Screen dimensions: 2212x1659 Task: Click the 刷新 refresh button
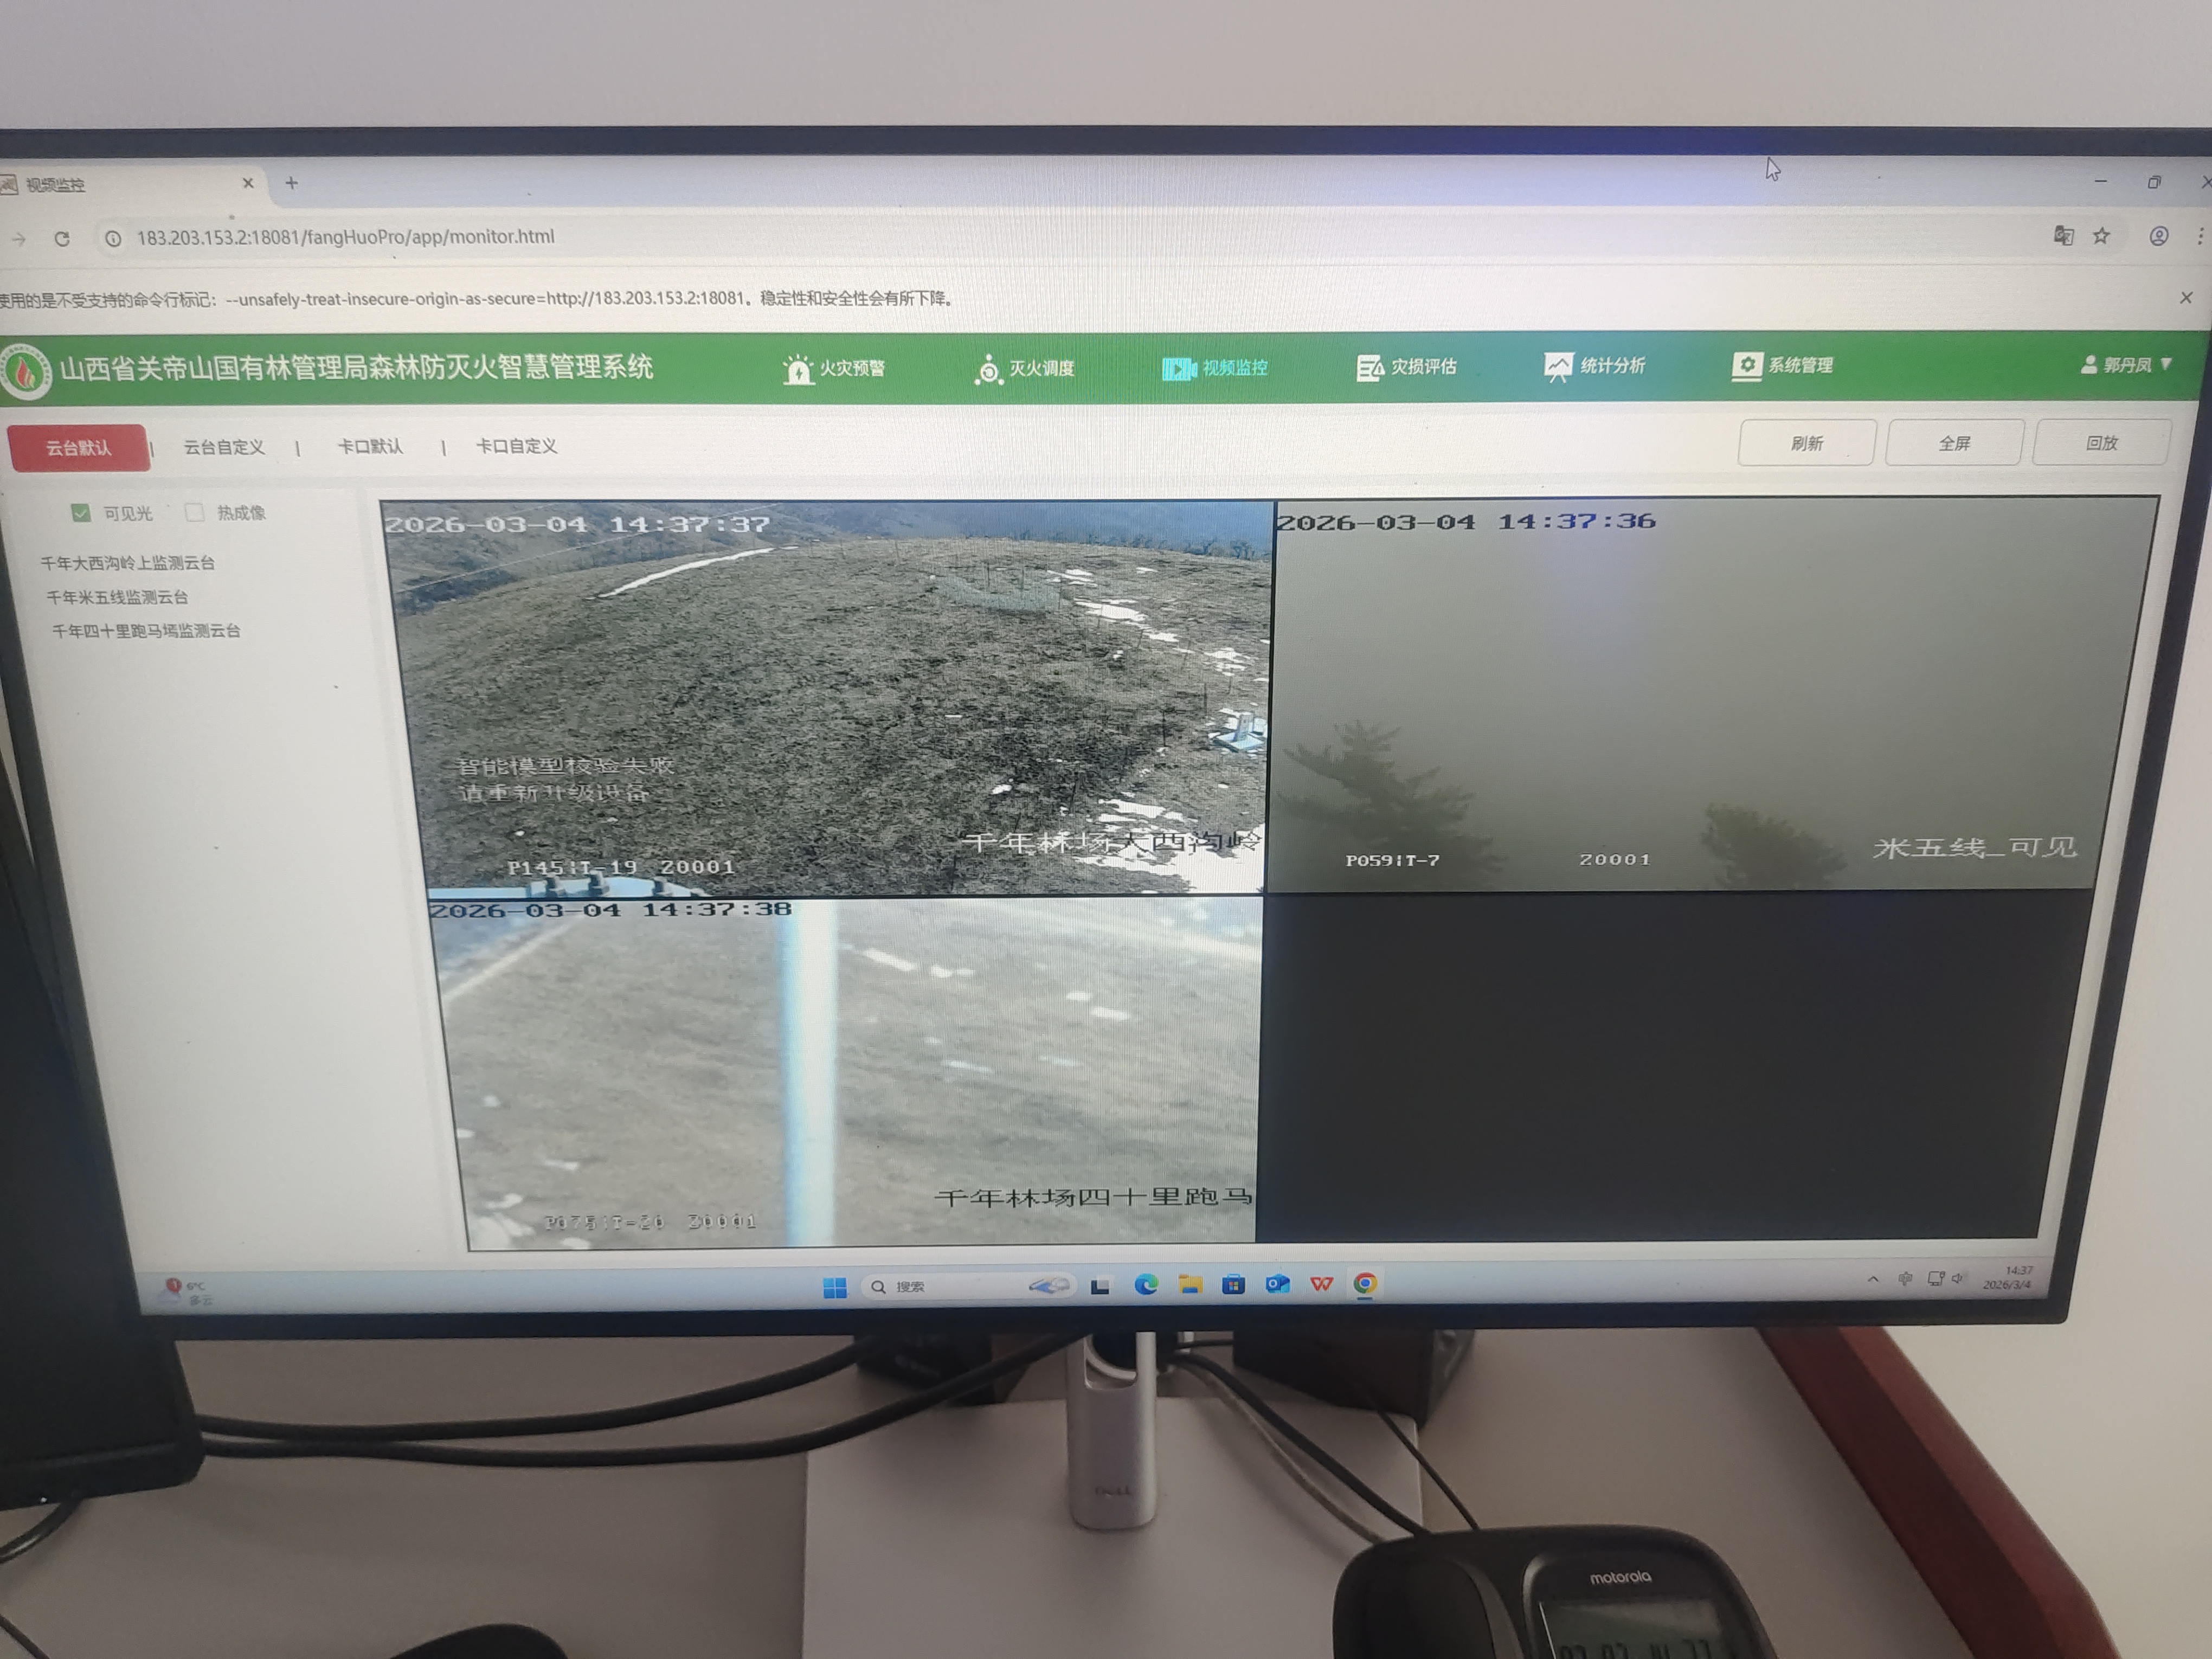pos(1806,443)
